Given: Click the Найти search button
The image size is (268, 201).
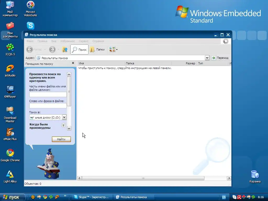Looking at the screenshot, I should pos(61,139).
